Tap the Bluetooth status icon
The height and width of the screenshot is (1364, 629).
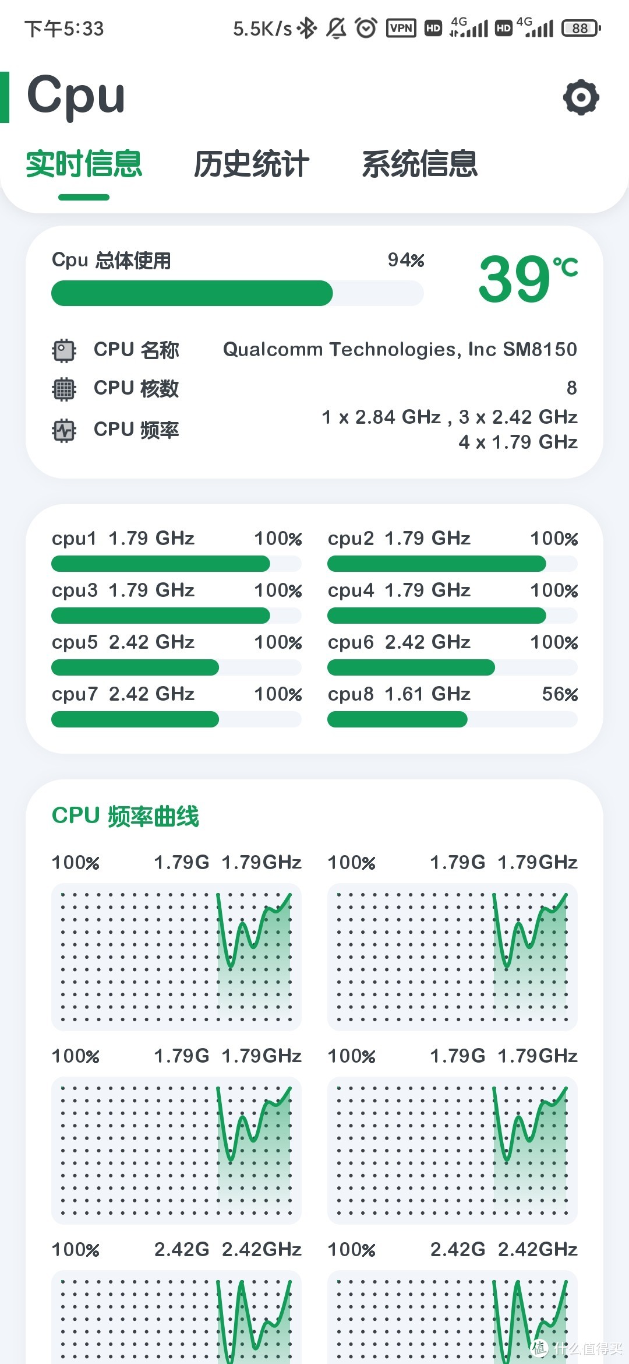(x=307, y=28)
